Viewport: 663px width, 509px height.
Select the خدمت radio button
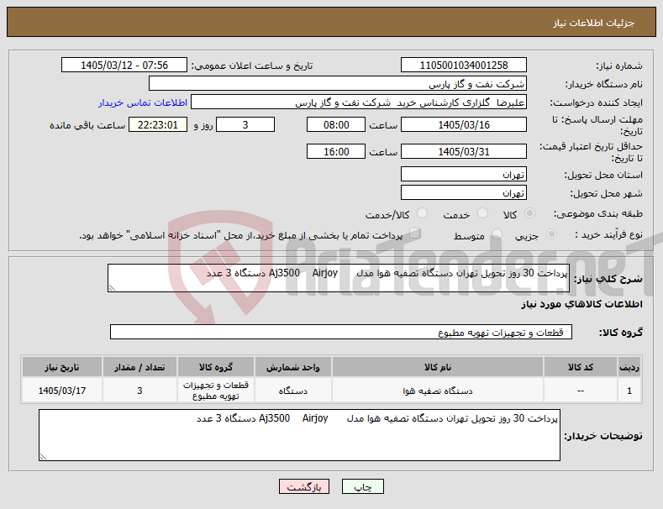click(x=482, y=213)
